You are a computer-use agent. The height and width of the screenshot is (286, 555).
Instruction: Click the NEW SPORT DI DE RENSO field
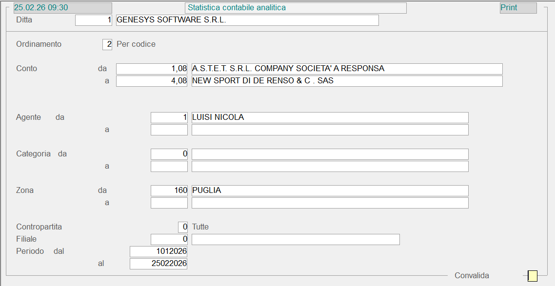coord(346,81)
